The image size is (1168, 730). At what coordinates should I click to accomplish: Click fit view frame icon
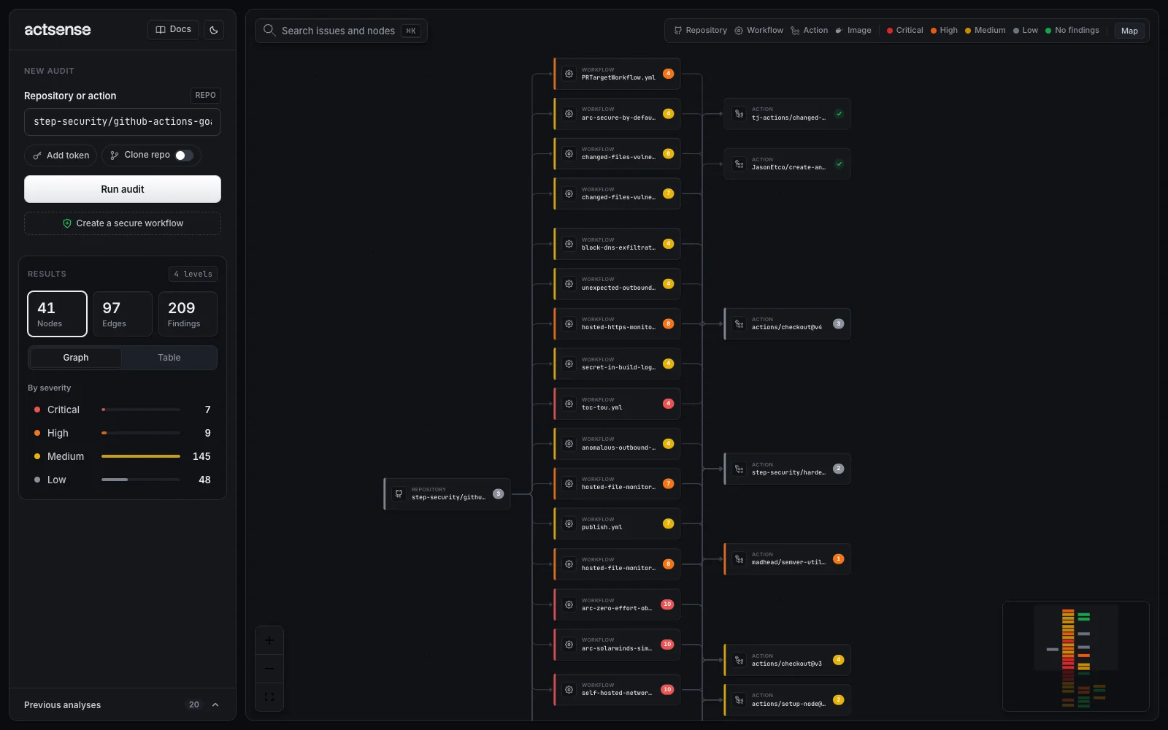point(269,697)
